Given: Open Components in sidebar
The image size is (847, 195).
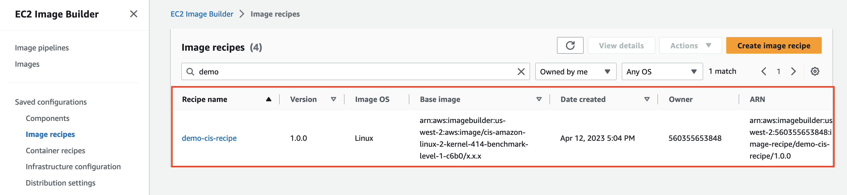Looking at the screenshot, I should pos(47,118).
